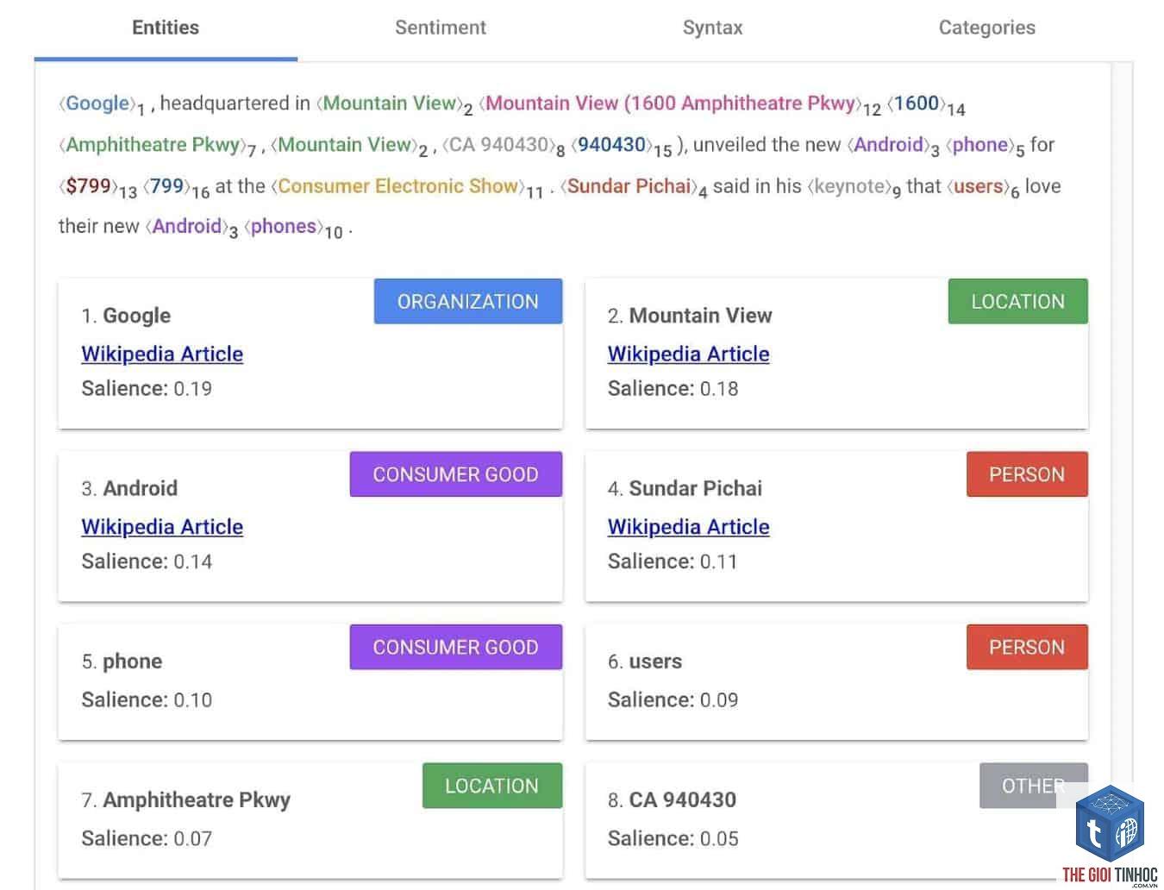Open the Wikipedia Article link for Google
The image size is (1164, 890).
(162, 354)
